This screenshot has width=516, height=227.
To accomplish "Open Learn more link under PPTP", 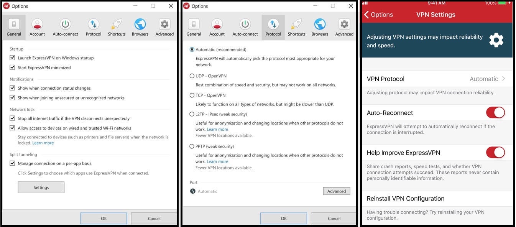I will click(x=217, y=161).
